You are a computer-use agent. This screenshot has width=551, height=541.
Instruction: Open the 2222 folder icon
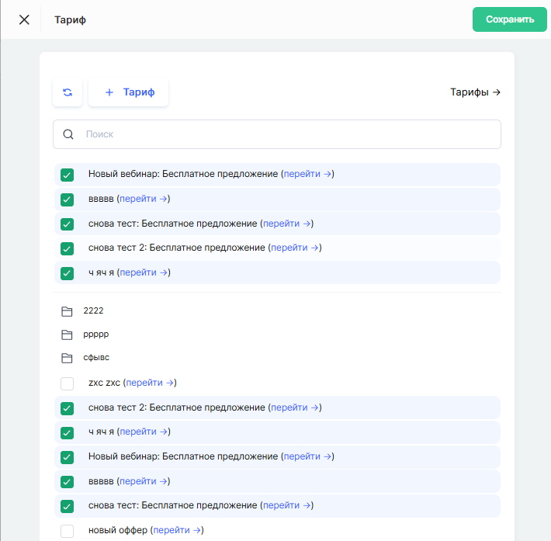coord(67,311)
